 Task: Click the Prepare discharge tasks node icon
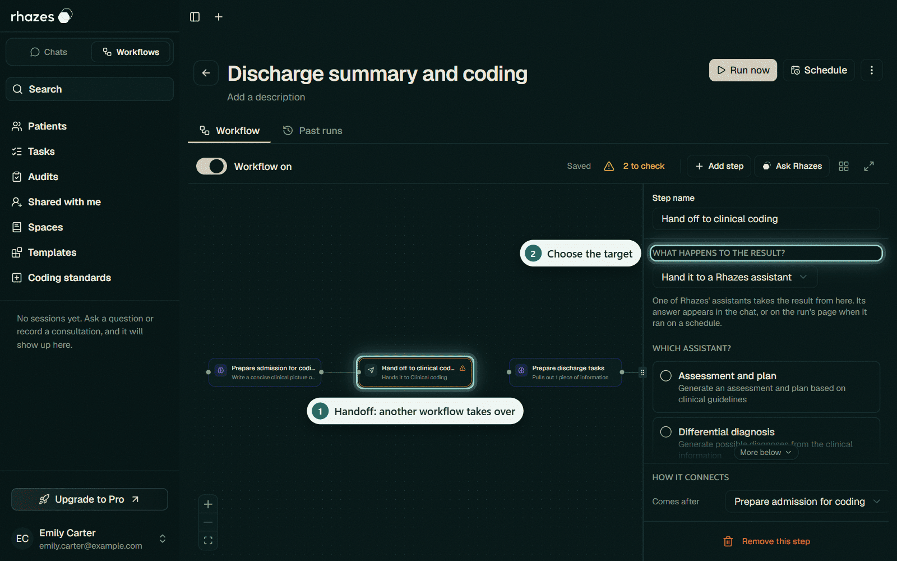pos(521,370)
